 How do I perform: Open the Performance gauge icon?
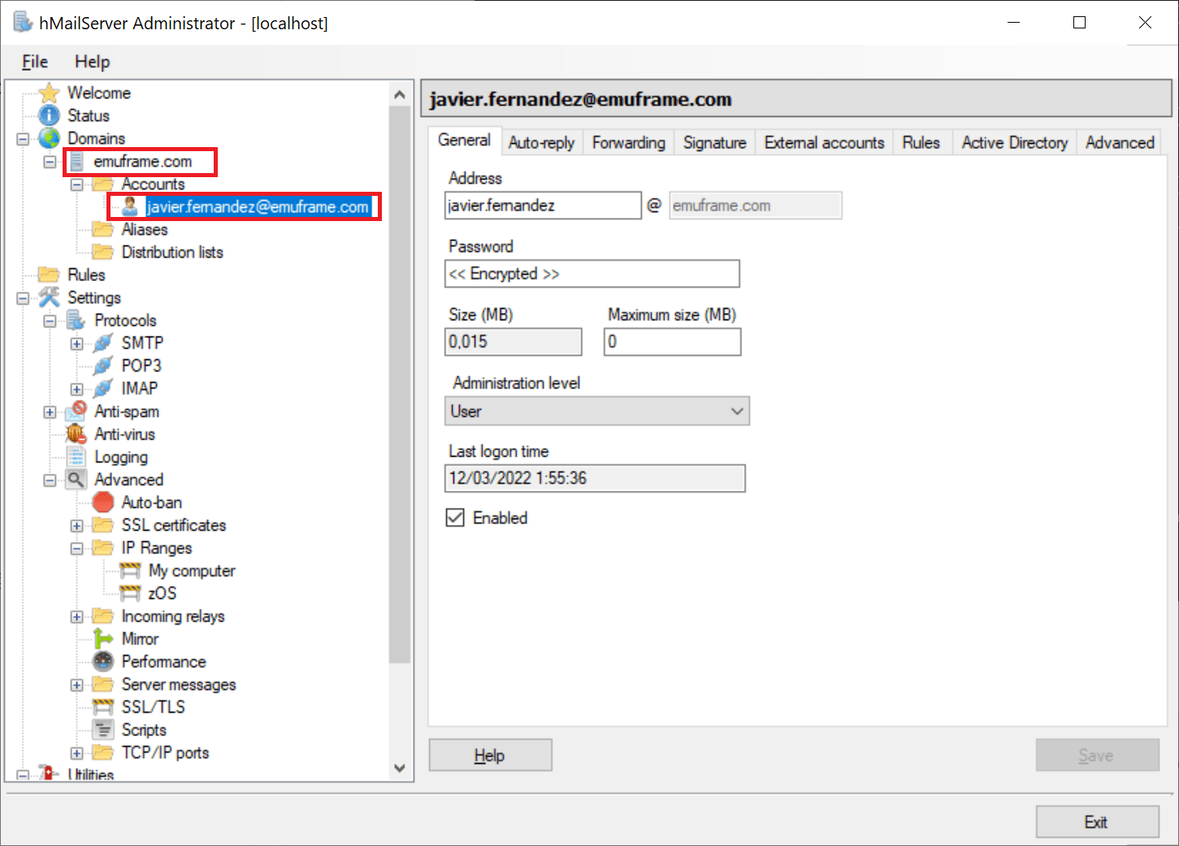pyautogui.click(x=103, y=662)
